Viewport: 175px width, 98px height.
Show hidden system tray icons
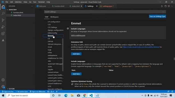point(142,96)
